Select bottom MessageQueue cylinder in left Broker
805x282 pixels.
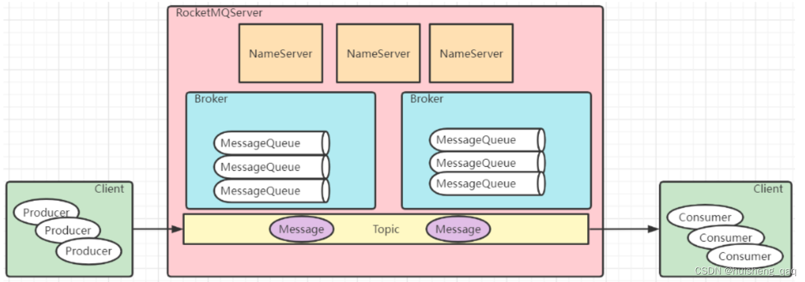coord(272,191)
